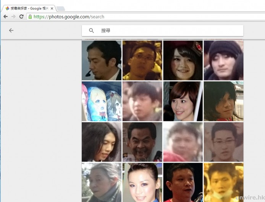265x202 pixels.
Task: Go back using Google Photos left arrow
Action: point(11,31)
